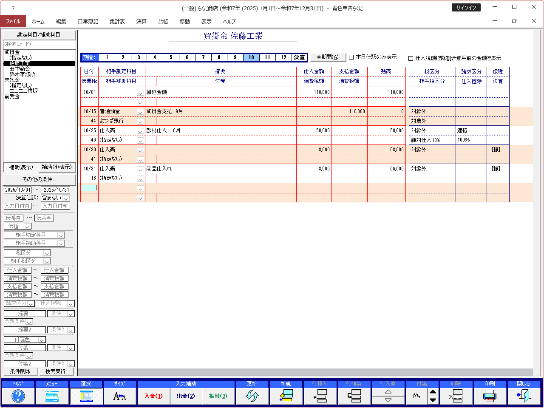Image resolution: width=544 pixels, height=408 pixels.
Task: Open the 集計表 menu
Action: (117, 21)
